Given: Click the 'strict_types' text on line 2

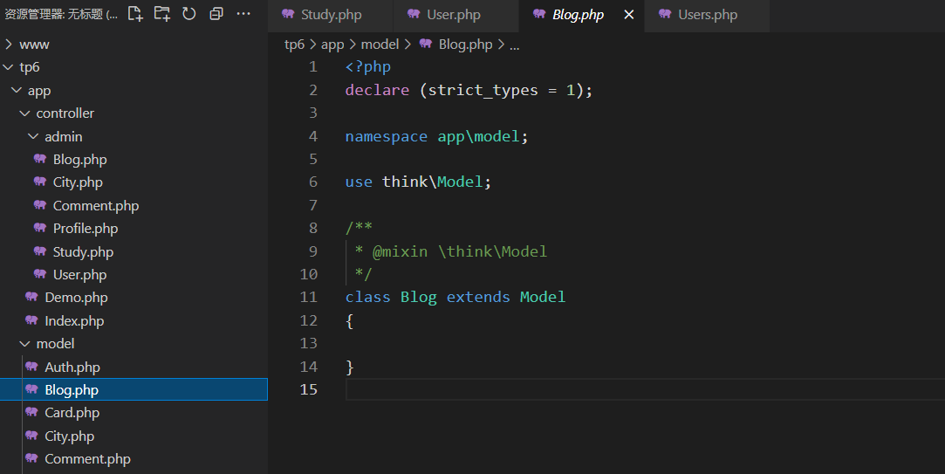Looking at the screenshot, I should click(483, 91).
